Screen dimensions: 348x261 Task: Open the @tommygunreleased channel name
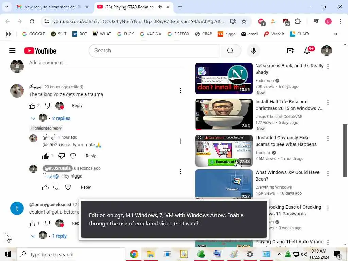coord(50,204)
